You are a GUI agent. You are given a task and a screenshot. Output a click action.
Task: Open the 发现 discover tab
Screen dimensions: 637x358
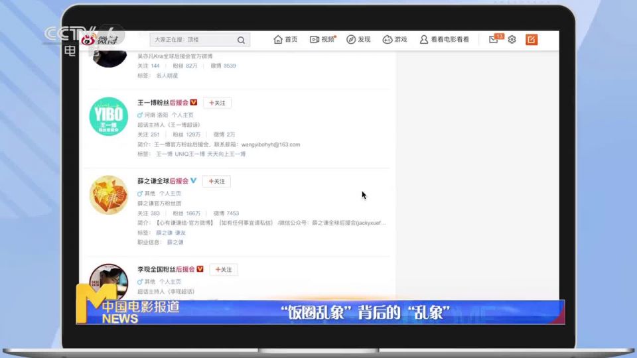[x=358, y=40]
